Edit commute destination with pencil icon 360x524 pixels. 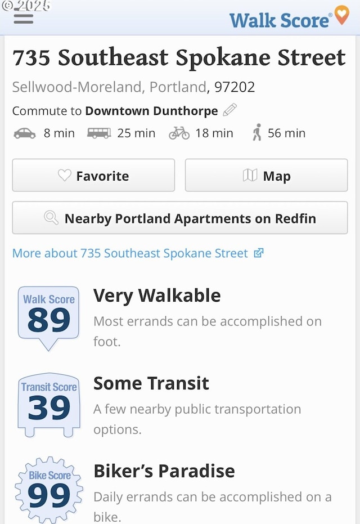(x=229, y=110)
